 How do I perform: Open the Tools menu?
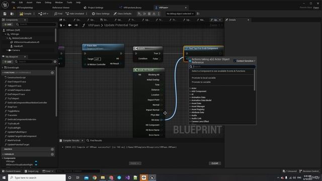[x=69, y=3]
